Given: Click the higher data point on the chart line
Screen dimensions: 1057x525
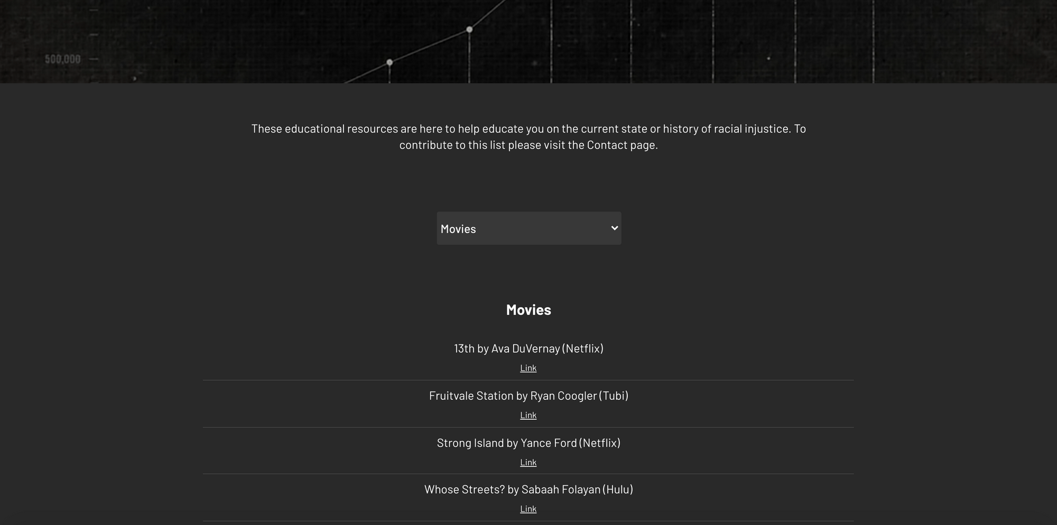Looking at the screenshot, I should pos(469,30).
